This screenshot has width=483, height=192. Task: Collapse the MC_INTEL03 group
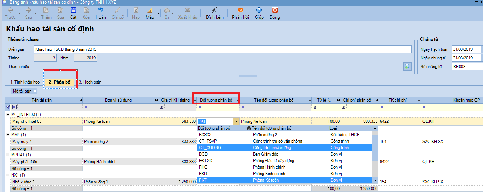click(x=8, y=115)
